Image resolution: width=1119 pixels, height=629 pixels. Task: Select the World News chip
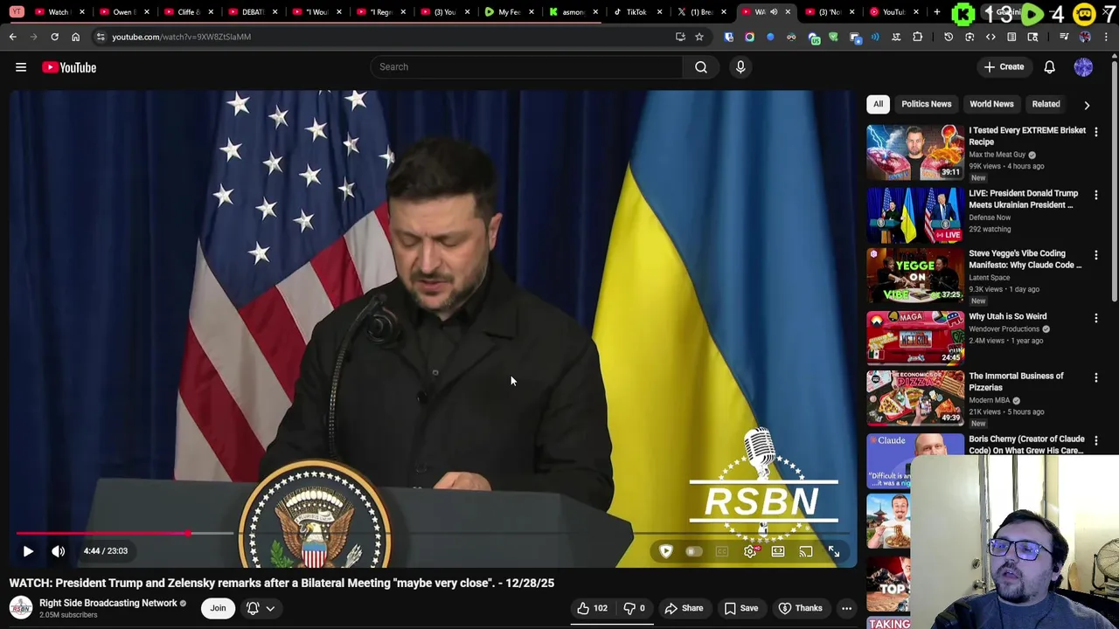[991, 104]
